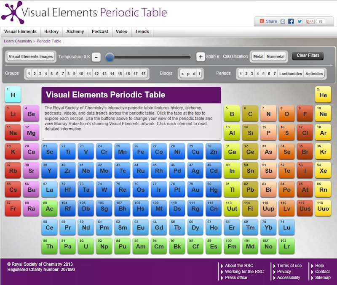Switch to the Alchemy tab
This screenshot has width=337, height=285.
[75, 32]
